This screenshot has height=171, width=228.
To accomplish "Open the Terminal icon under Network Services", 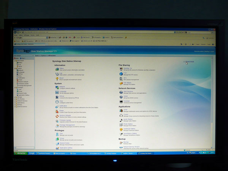I will pyautogui.click(x=121, y=102).
